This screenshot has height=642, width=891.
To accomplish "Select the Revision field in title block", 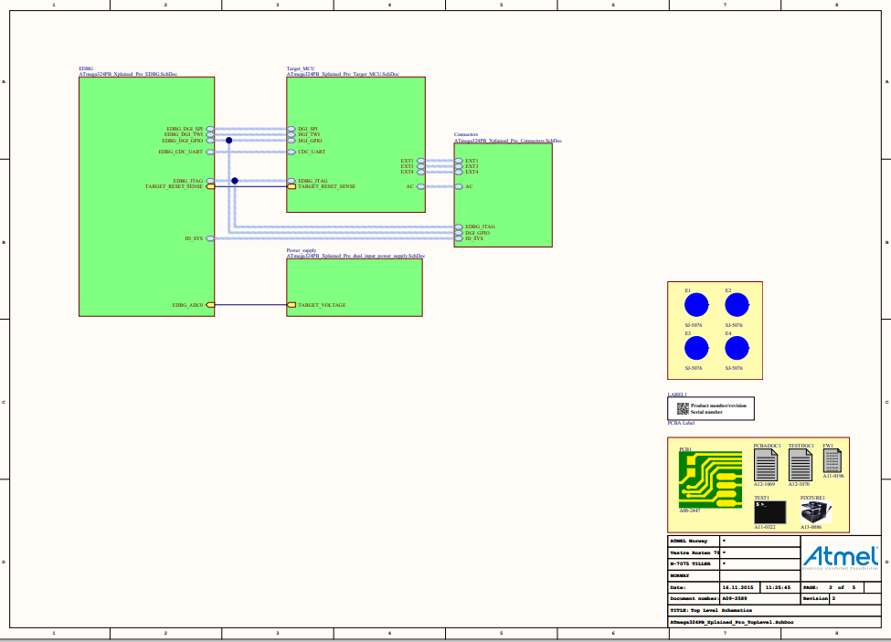I will (841, 599).
